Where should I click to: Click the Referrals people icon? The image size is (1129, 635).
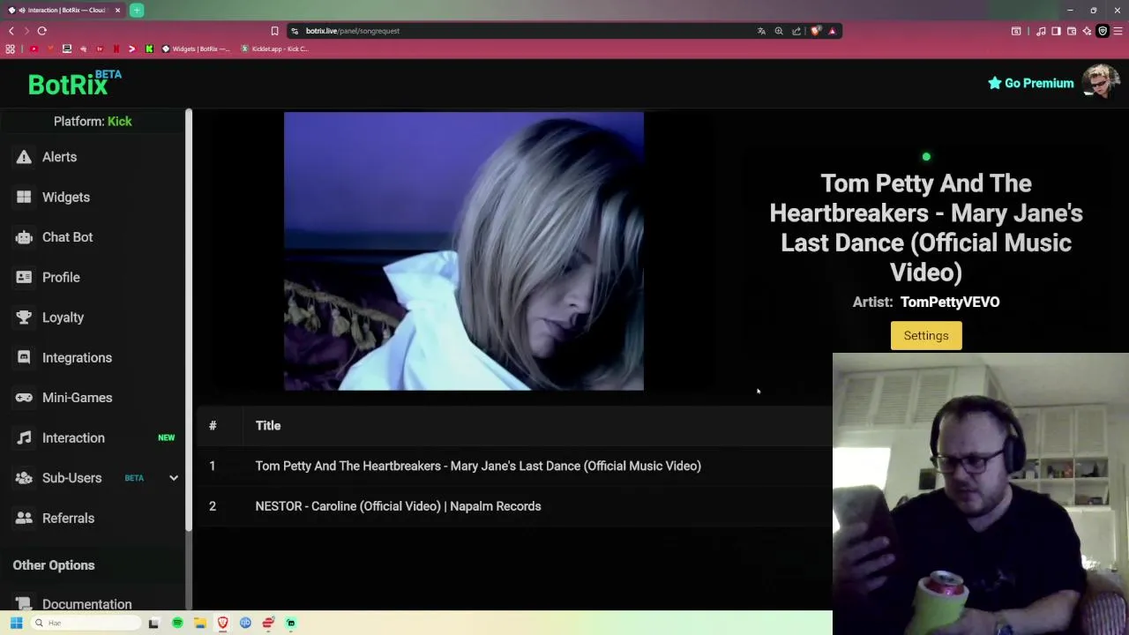[x=24, y=518]
